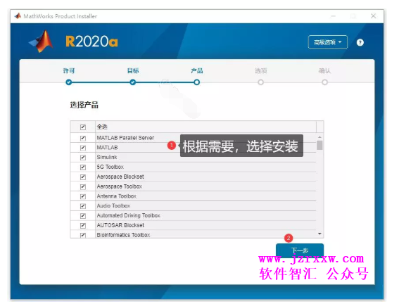
Task: Click the Bioinformatics Toolbox name
Action: [x=123, y=235]
